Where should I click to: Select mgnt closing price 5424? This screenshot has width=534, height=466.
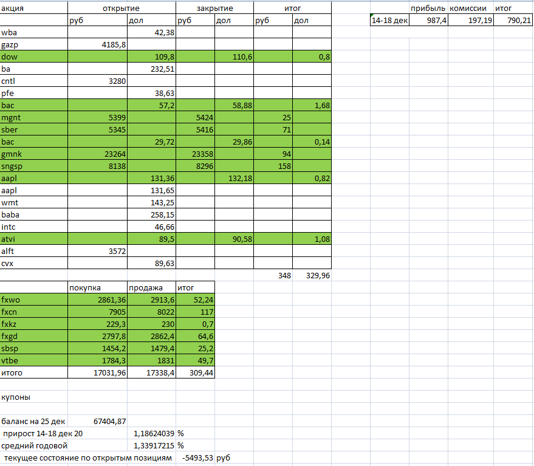click(195, 117)
